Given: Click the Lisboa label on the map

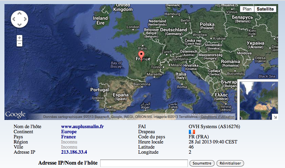Looking at the screenshot, I should (x=98, y=98).
